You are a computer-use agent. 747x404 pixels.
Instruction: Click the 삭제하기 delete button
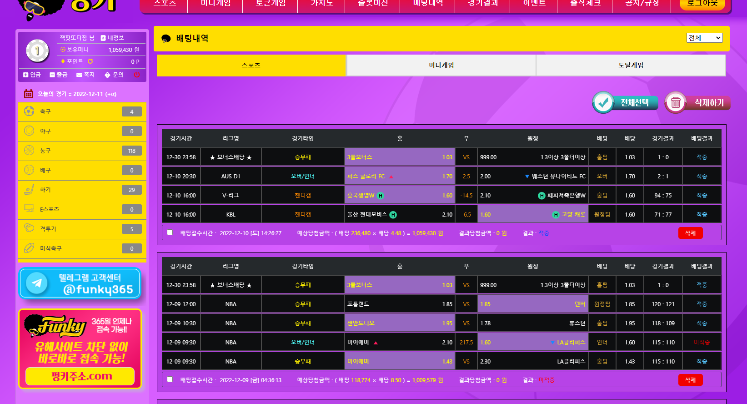[x=697, y=103]
